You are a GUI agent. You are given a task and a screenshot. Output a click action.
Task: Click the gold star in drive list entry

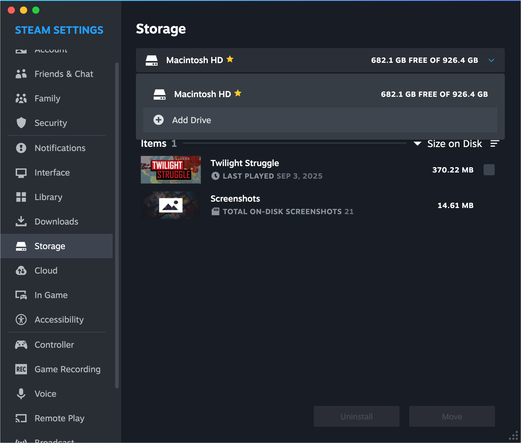point(238,93)
